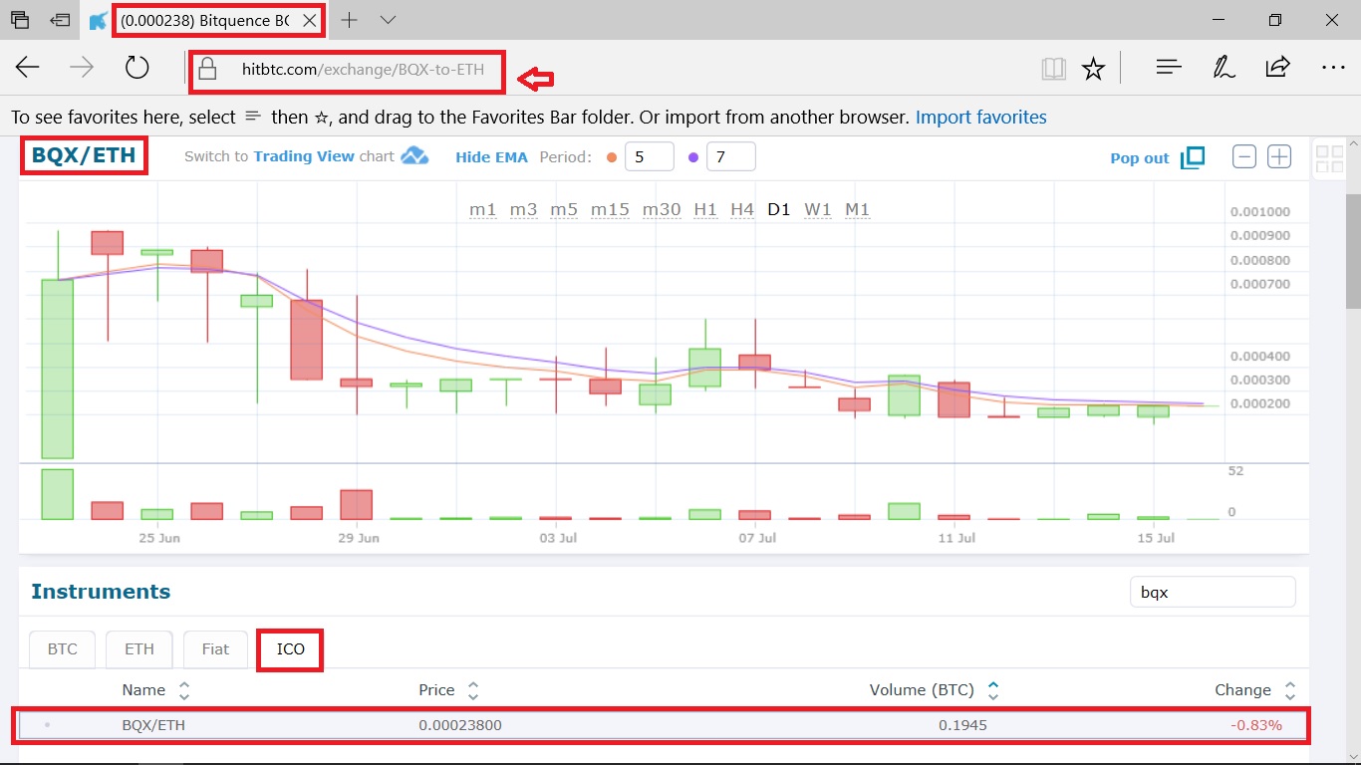Toggle the favorite dot on the BQX/ETH row
This screenshot has height=765, width=1361.
coord(47,725)
